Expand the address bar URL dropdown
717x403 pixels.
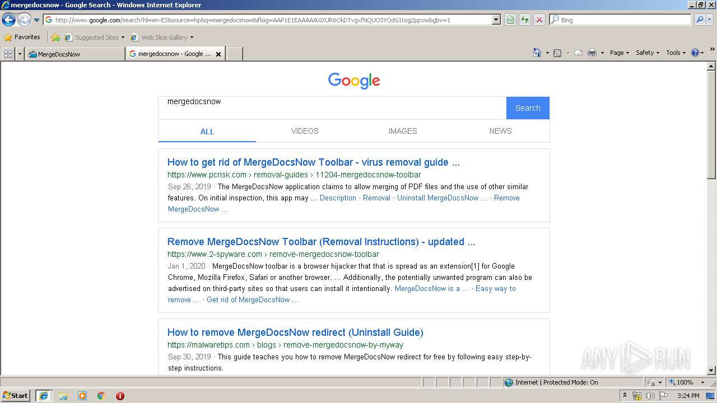point(496,20)
